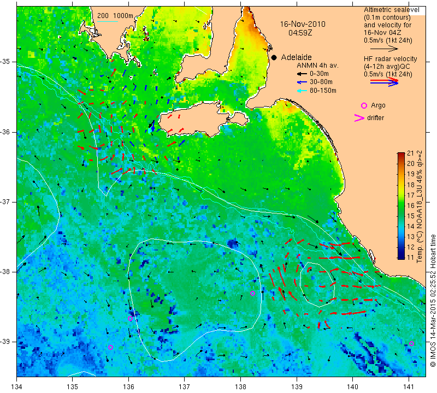Click the -38 latitude axis label
The width and height of the screenshot is (437, 393).
(5, 272)
